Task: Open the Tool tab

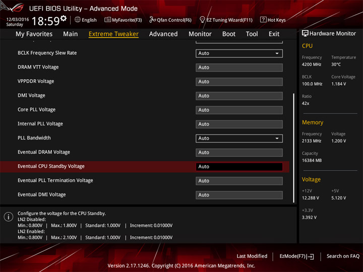Action: click(252, 34)
